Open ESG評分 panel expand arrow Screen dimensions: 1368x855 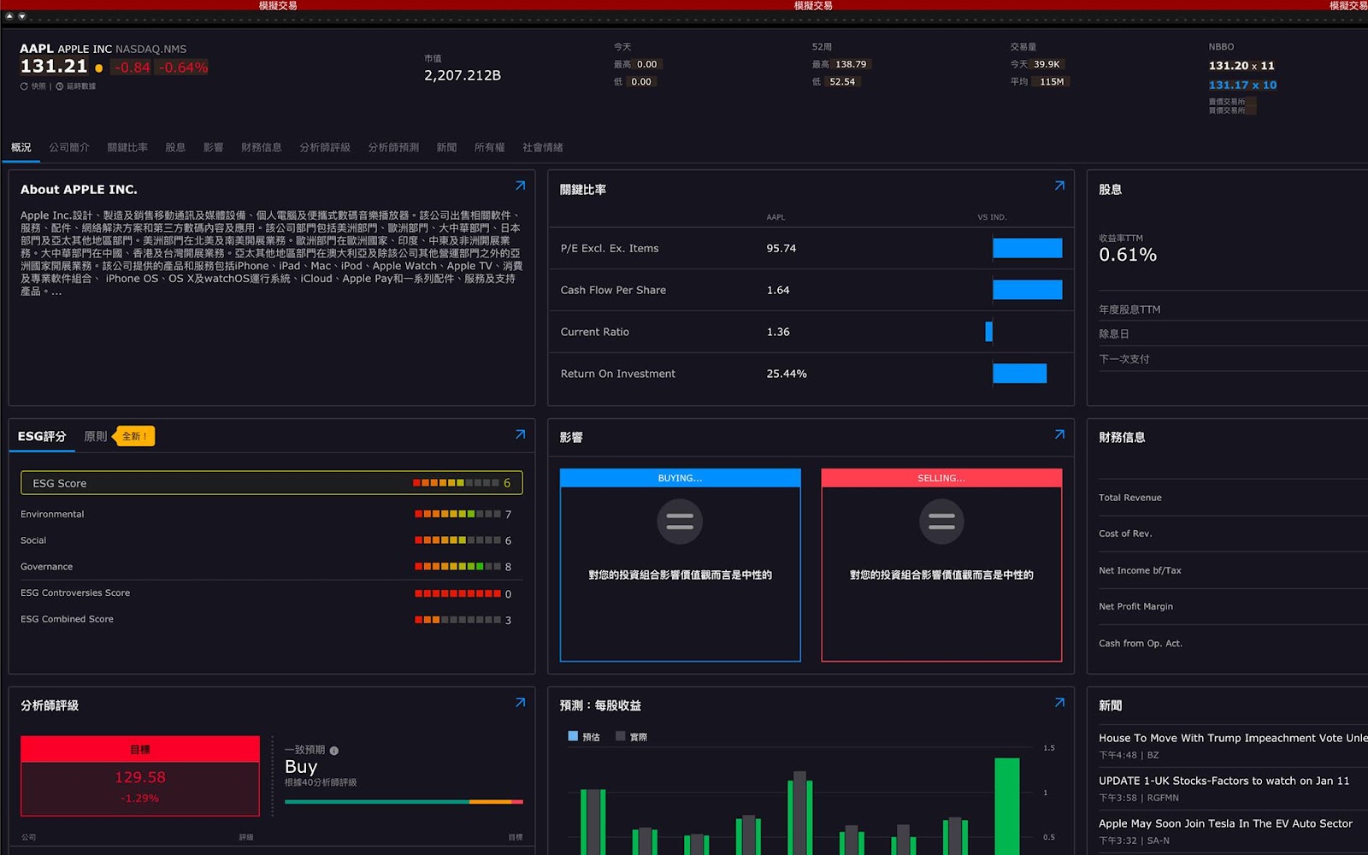tap(520, 434)
